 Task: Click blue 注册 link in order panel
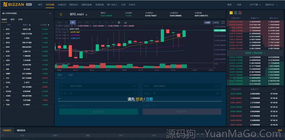point(149,99)
